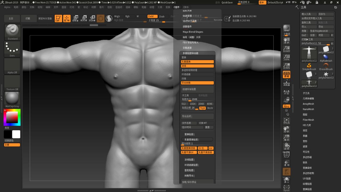Toggle the floor grid (地网格) button
This screenshot has width=341, height=192.
point(287,83)
